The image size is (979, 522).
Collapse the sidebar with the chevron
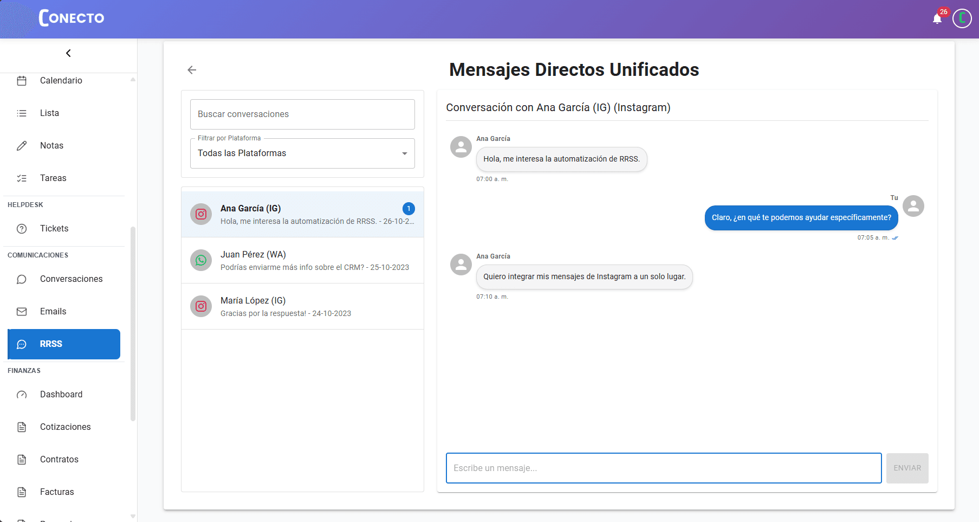click(x=68, y=53)
